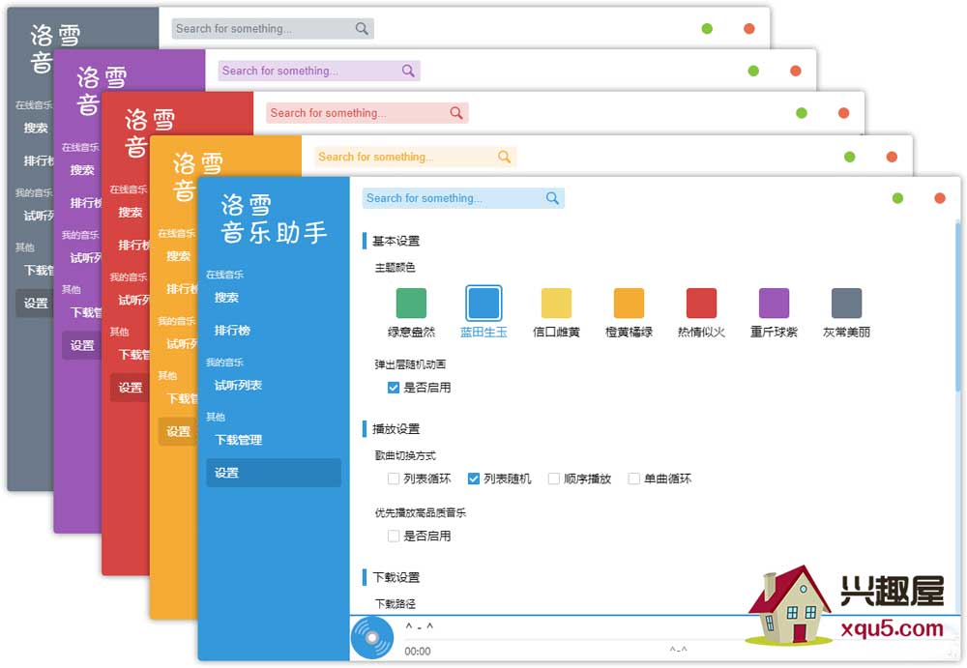Open 排行榜 in the blue sidebar
This screenshot has width=967, height=668.
(x=232, y=331)
